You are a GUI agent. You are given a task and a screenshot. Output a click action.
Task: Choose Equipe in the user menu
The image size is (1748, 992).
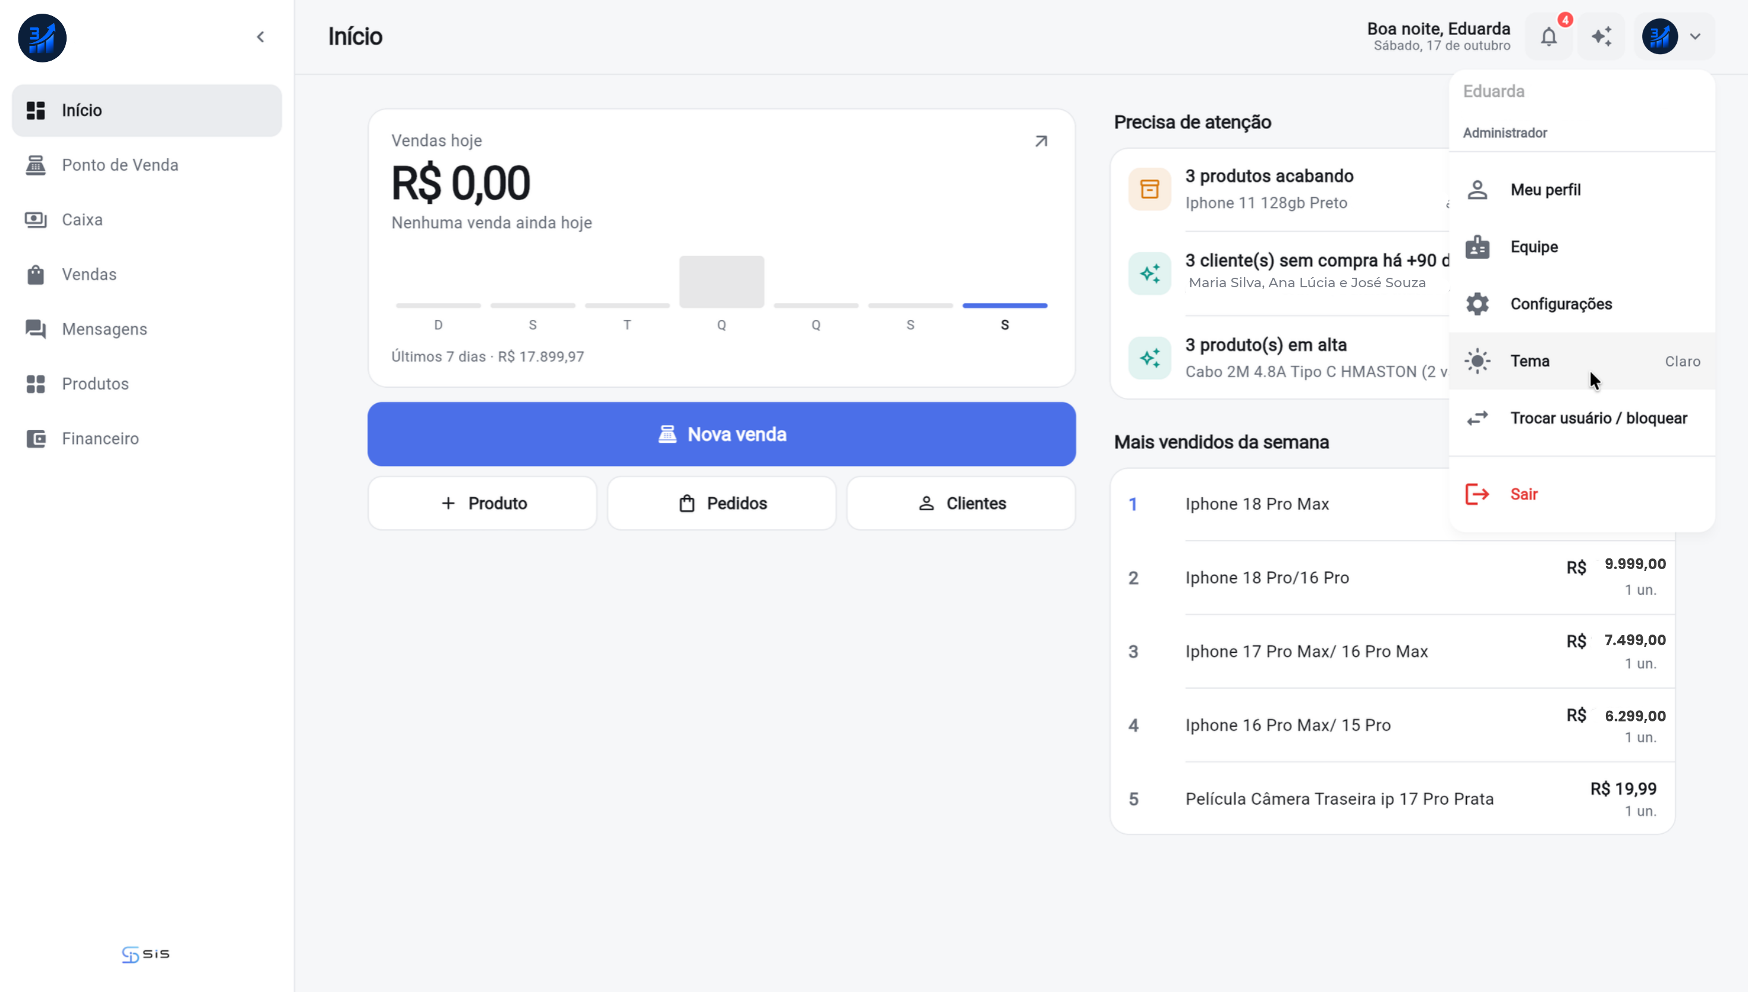pos(1581,247)
